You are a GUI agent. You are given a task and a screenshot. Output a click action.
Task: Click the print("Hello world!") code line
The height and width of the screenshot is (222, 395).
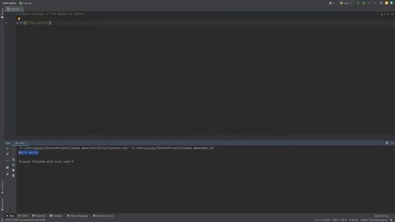point(33,23)
